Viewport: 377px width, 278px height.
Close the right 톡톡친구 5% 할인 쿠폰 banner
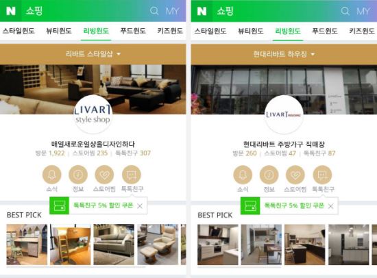(331, 206)
